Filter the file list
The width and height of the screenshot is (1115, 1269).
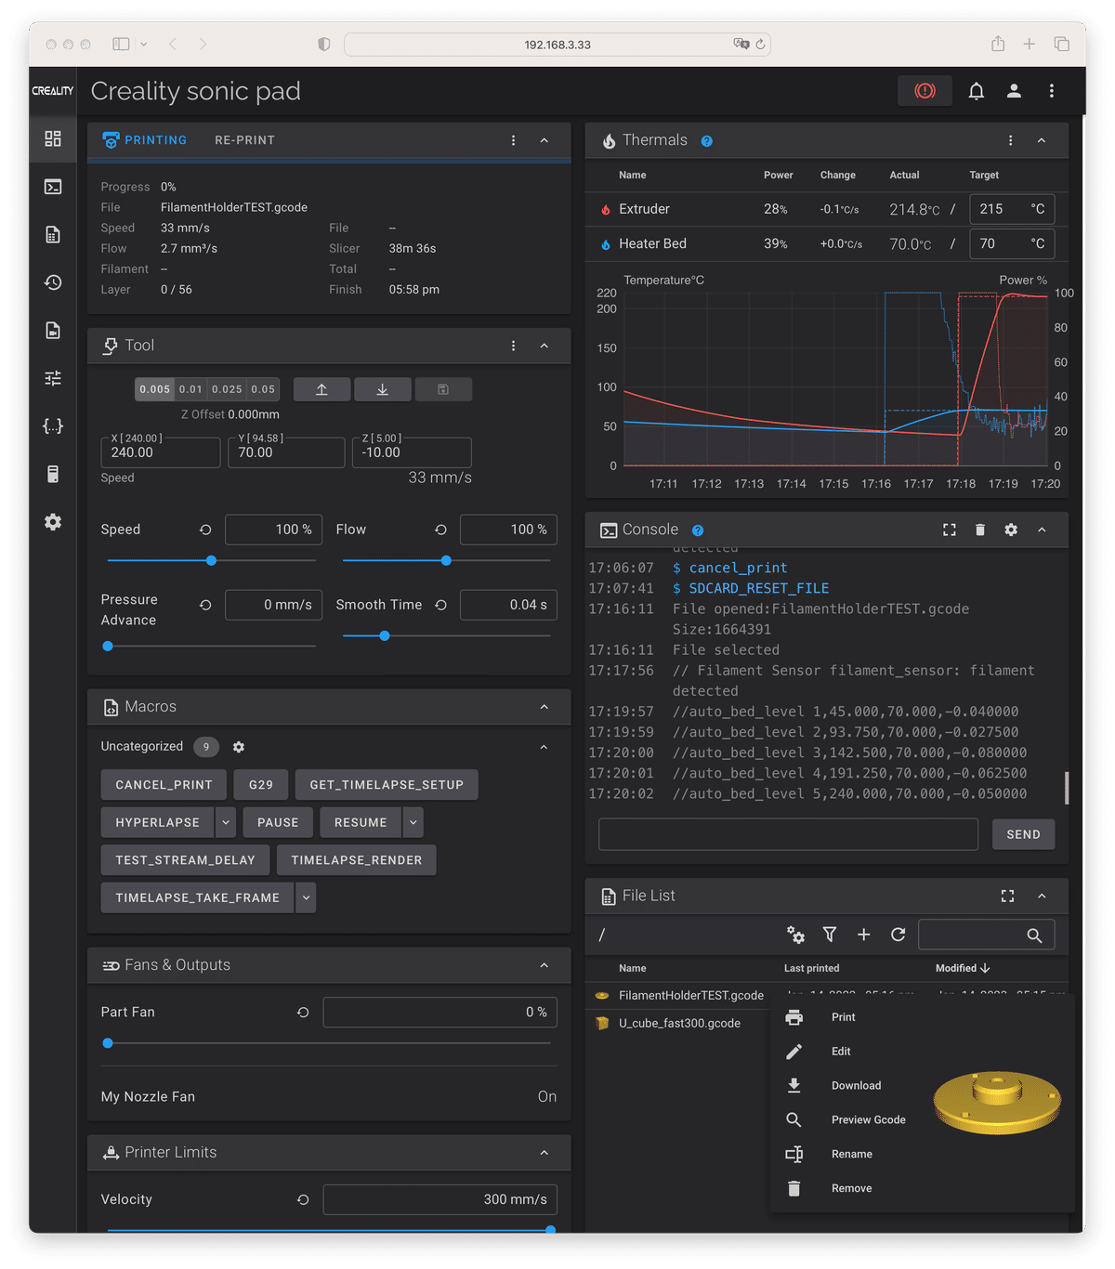pyautogui.click(x=830, y=935)
